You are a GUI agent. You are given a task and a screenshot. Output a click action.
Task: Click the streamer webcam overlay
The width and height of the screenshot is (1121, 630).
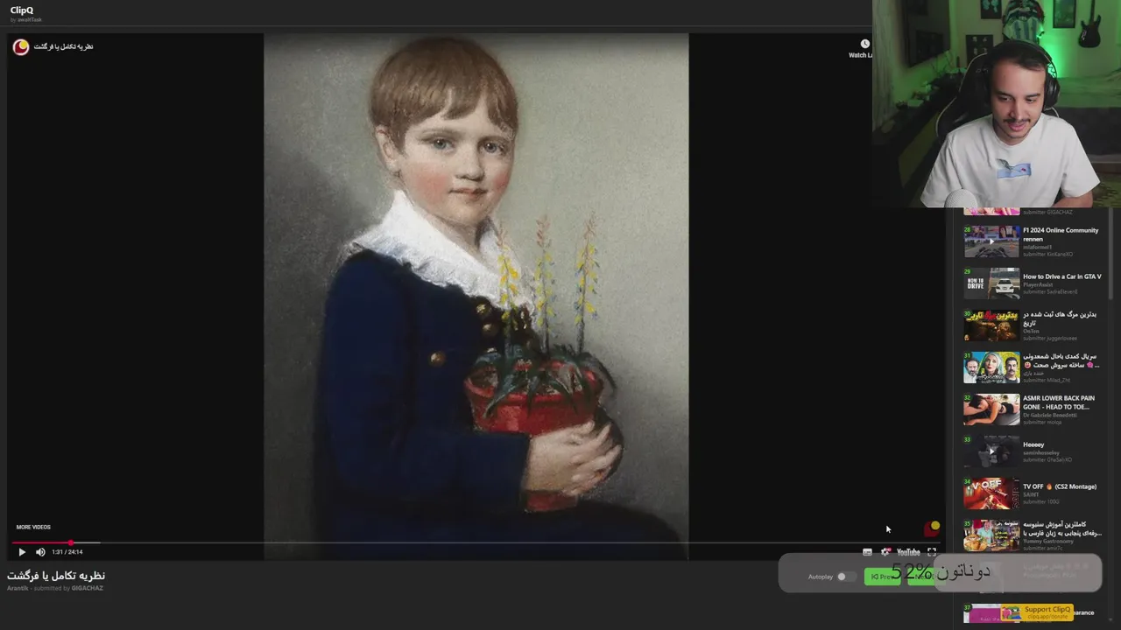pyautogui.click(x=997, y=103)
